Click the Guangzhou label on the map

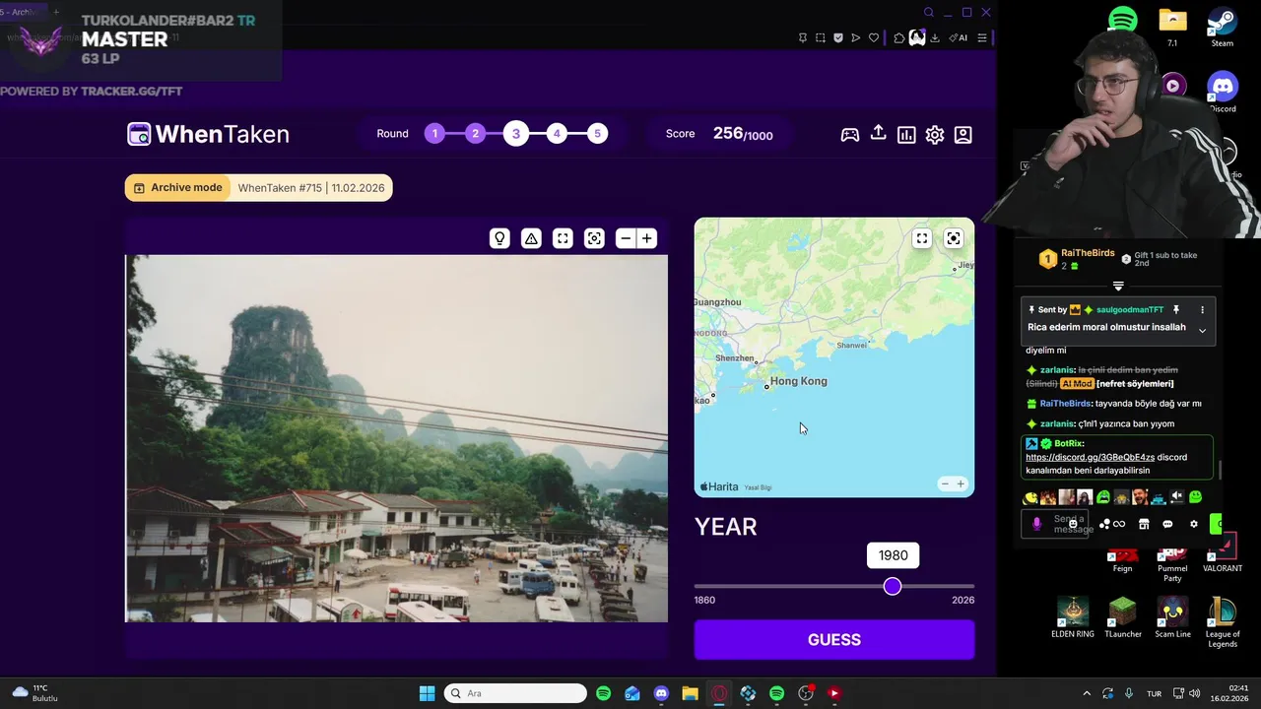(x=718, y=302)
